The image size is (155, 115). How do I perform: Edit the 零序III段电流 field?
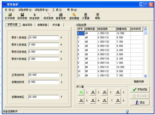[x=44, y=52]
